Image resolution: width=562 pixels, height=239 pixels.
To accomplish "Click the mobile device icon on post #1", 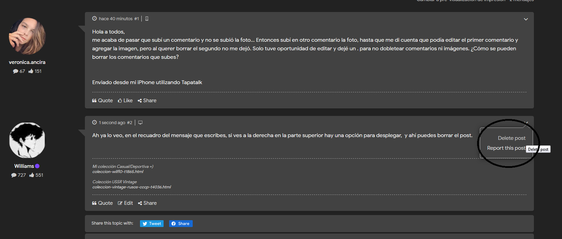I will click(x=147, y=19).
